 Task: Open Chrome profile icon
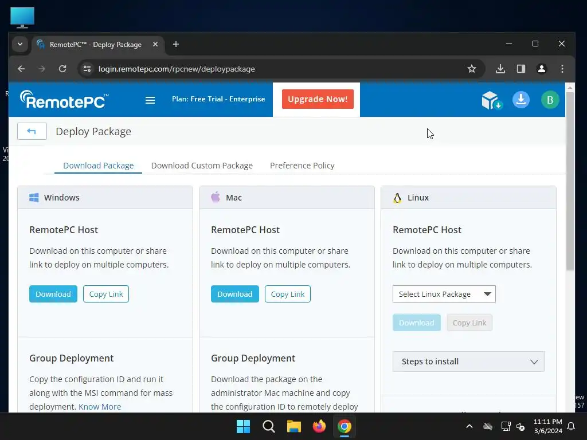tap(541, 69)
